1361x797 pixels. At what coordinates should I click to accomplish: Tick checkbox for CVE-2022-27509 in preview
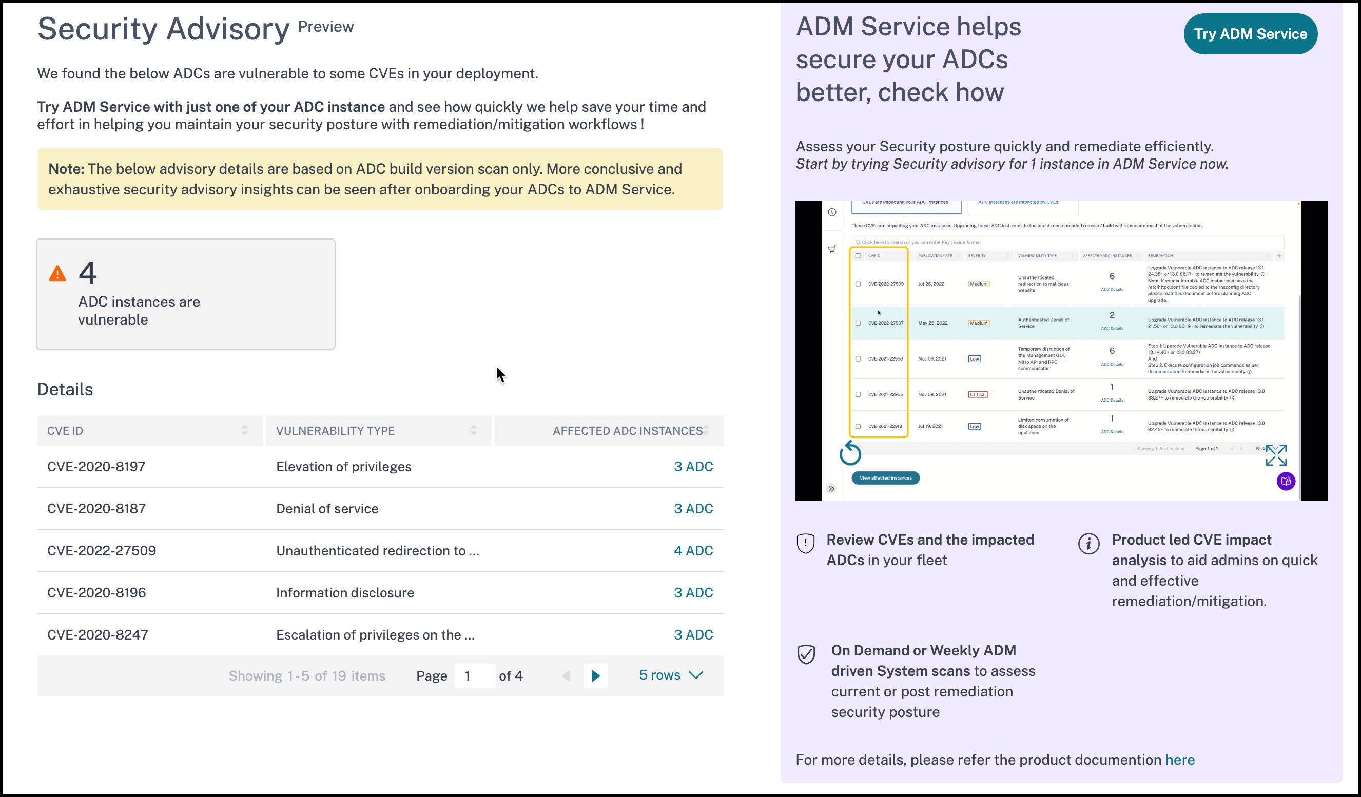click(x=858, y=284)
